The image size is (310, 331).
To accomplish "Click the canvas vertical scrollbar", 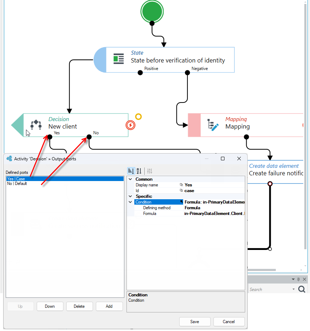I will [305, 127].
